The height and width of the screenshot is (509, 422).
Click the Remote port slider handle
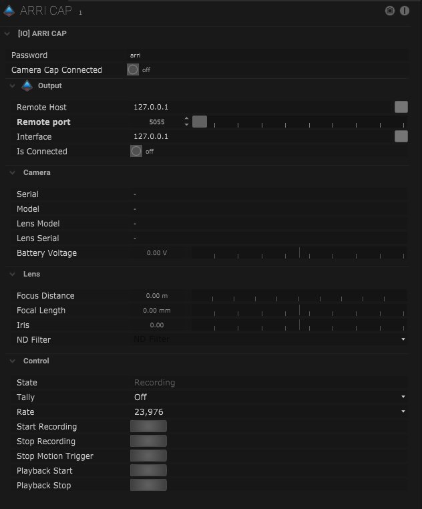[200, 122]
